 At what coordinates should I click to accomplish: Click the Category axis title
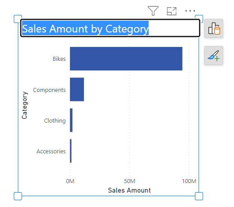click(24, 105)
